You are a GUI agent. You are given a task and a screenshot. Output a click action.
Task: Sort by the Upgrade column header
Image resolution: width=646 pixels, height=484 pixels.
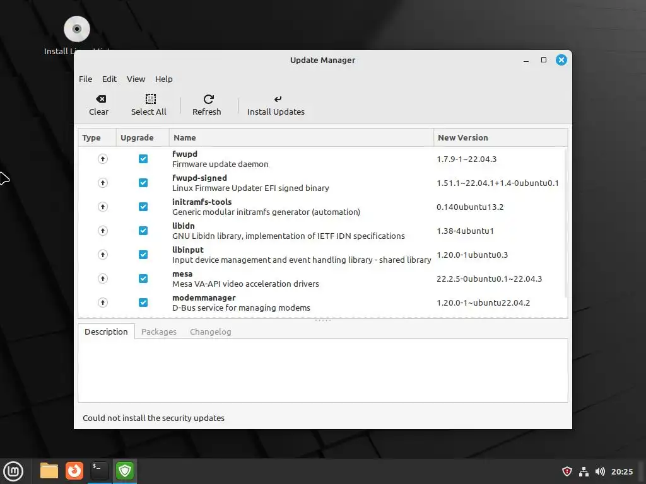click(x=143, y=137)
